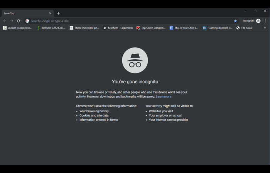
Task: Open the Chrome three-dot menu
Action: tap(265, 21)
